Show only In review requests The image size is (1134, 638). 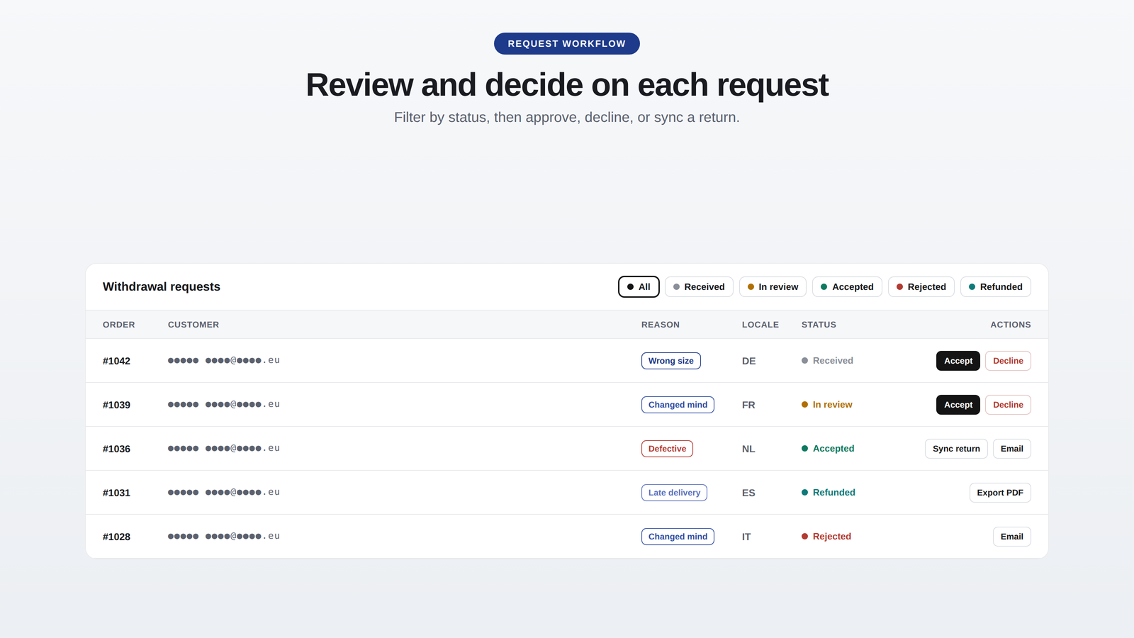coord(773,287)
